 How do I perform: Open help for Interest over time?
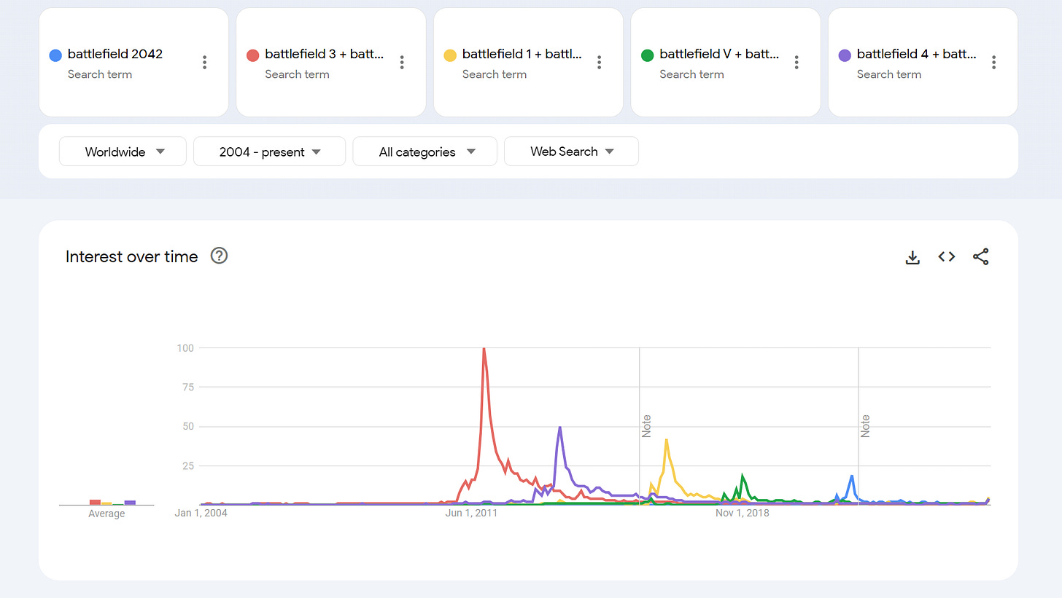coord(220,256)
